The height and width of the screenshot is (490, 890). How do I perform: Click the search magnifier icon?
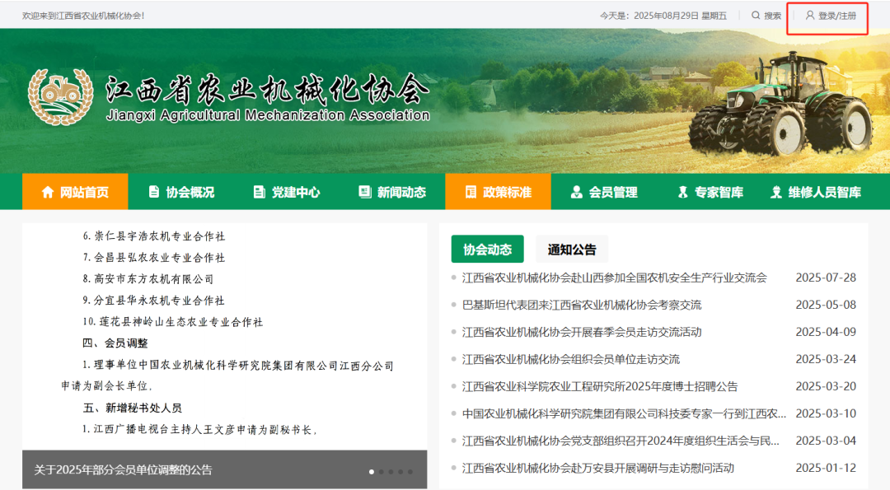756,16
